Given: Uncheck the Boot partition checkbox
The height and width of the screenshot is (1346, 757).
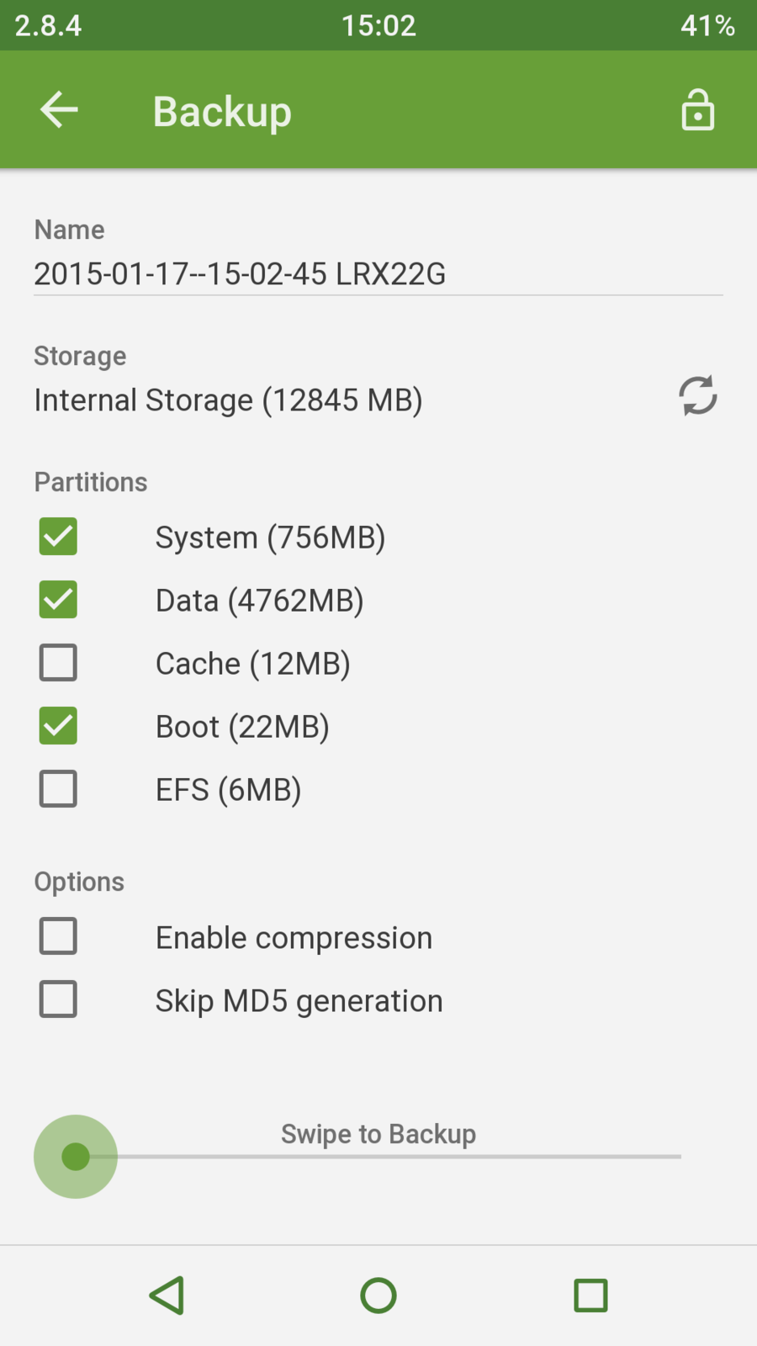Looking at the screenshot, I should [58, 726].
